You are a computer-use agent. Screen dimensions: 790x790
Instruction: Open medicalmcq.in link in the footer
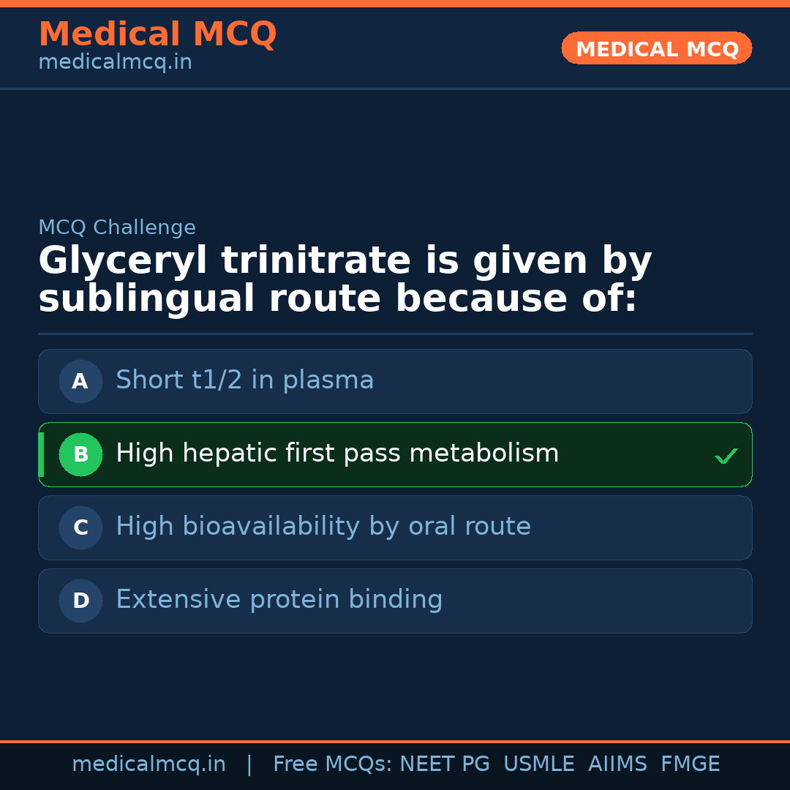148,764
